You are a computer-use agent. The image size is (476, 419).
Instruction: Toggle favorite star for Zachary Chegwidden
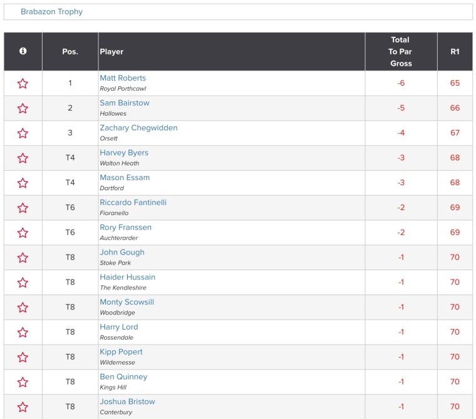23,133
